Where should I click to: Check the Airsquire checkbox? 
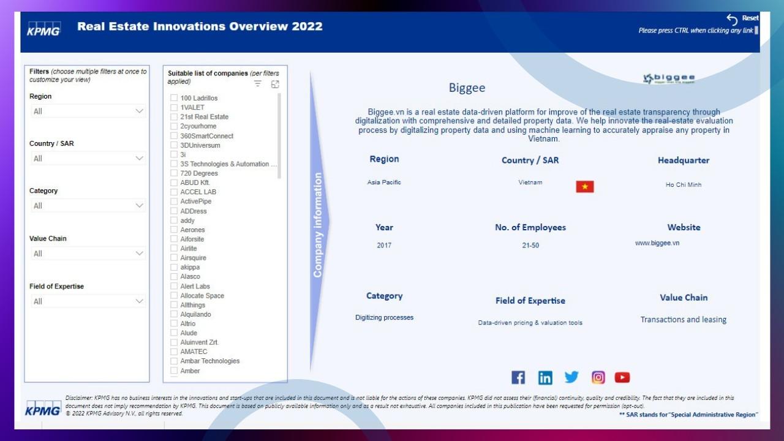[x=174, y=258]
